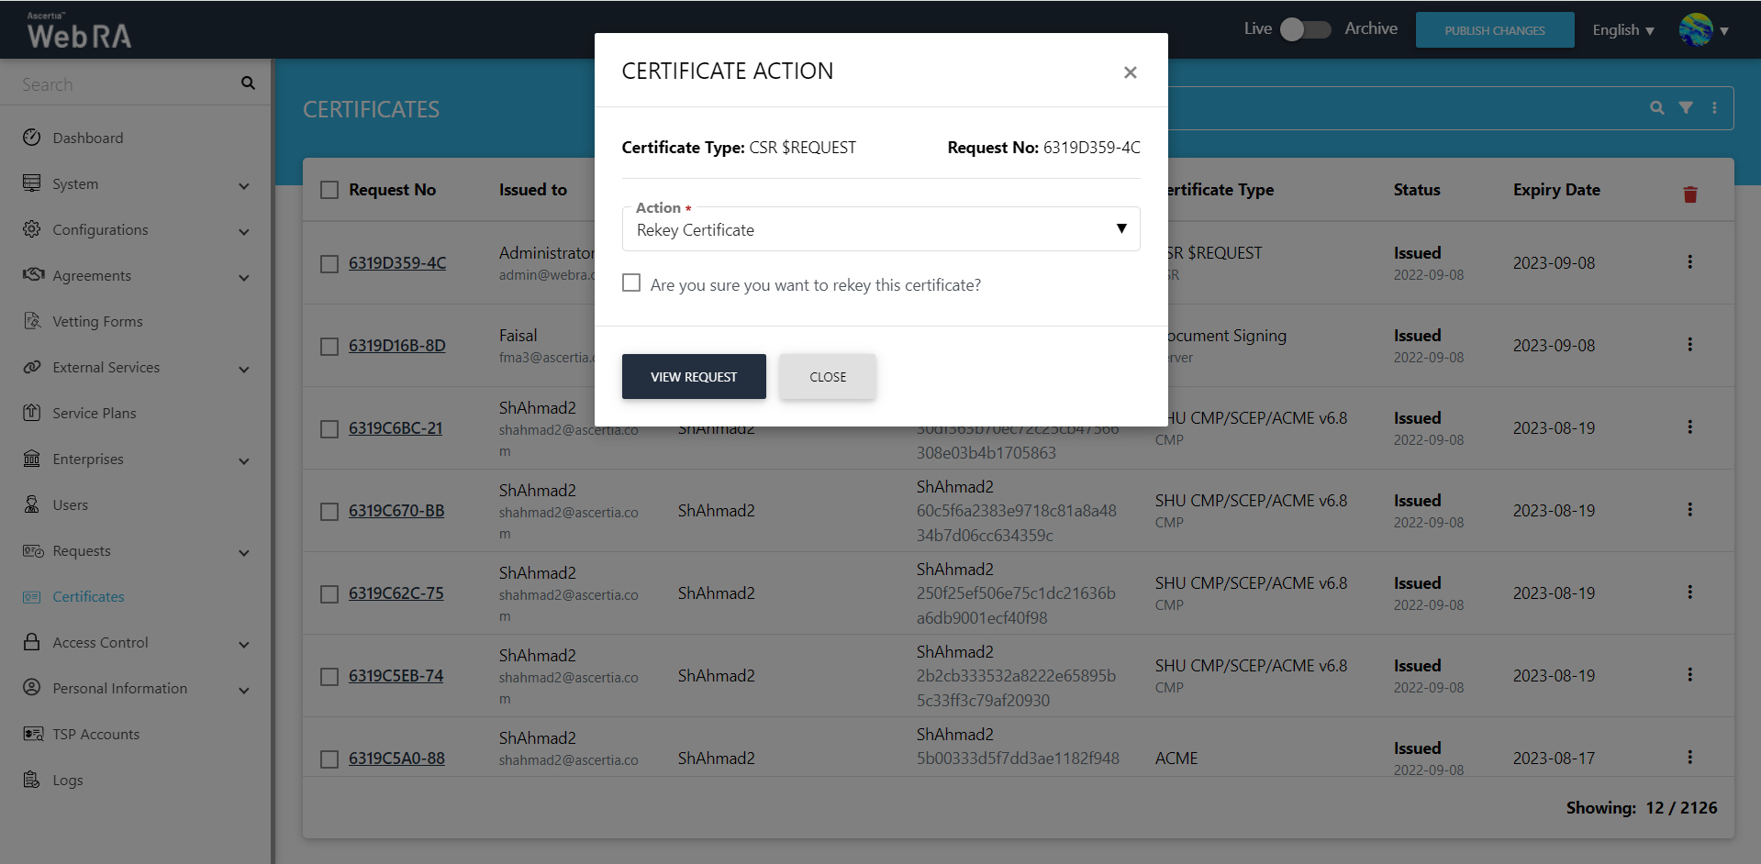1761x864 pixels.
Task: Open the Logs sidebar item
Action: (67, 781)
